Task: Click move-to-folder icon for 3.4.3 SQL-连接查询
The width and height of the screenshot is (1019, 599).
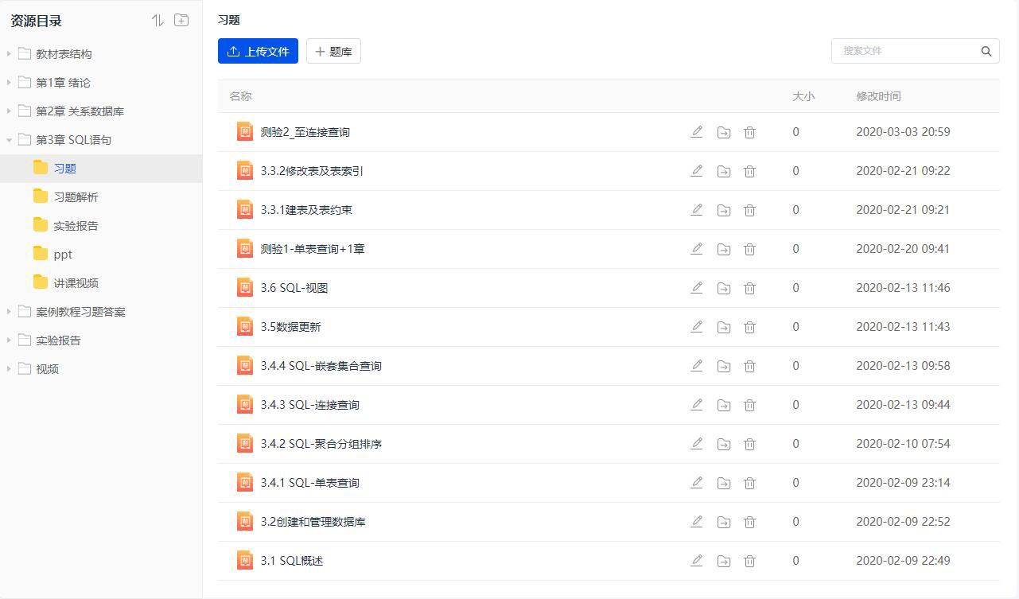Action: click(x=723, y=405)
